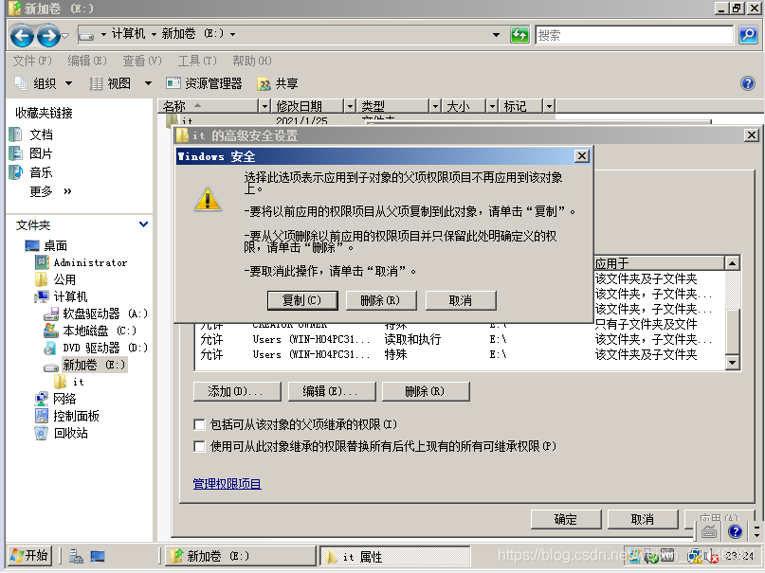Image resolution: width=765 pixels, height=573 pixels.
Task: Click the 资源管理器 toolbar button
Action: click(205, 83)
